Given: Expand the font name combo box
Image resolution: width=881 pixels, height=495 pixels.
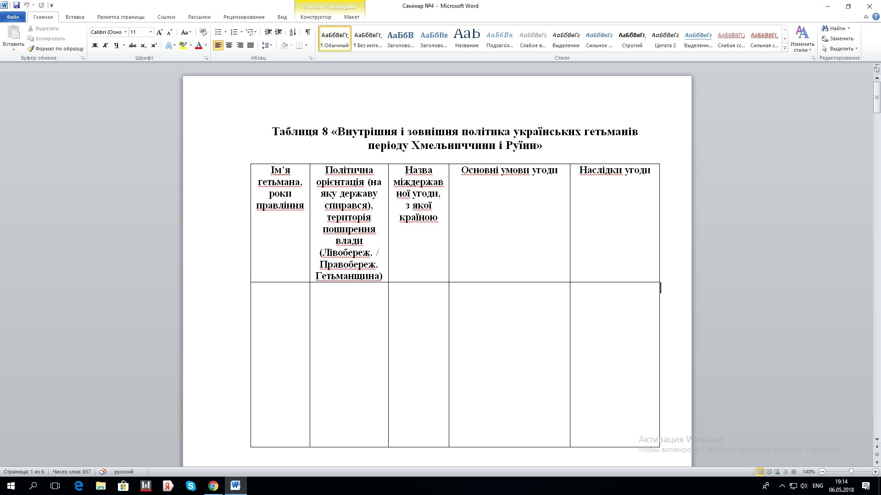Looking at the screenshot, I should pyautogui.click(x=125, y=32).
